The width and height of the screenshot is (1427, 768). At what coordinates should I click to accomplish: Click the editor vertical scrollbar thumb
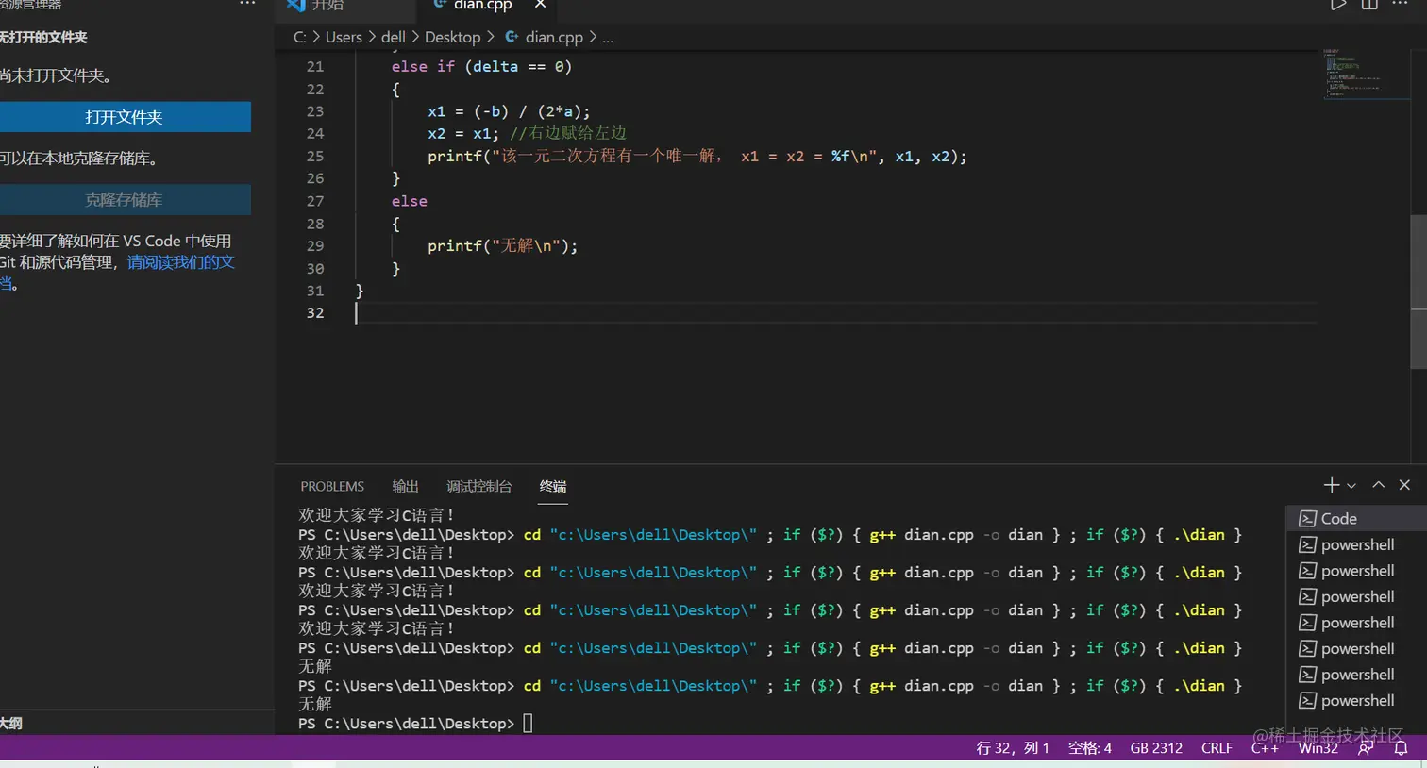(1418, 292)
